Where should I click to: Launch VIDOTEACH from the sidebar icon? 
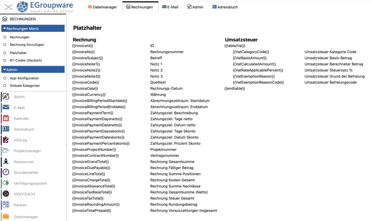[6, 194]
